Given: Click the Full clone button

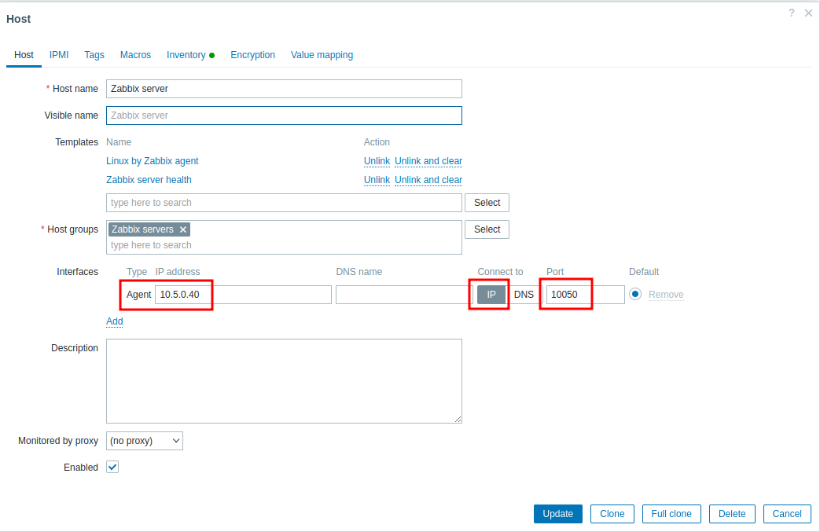Looking at the screenshot, I should pyautogui.click(x=671, y=514).
